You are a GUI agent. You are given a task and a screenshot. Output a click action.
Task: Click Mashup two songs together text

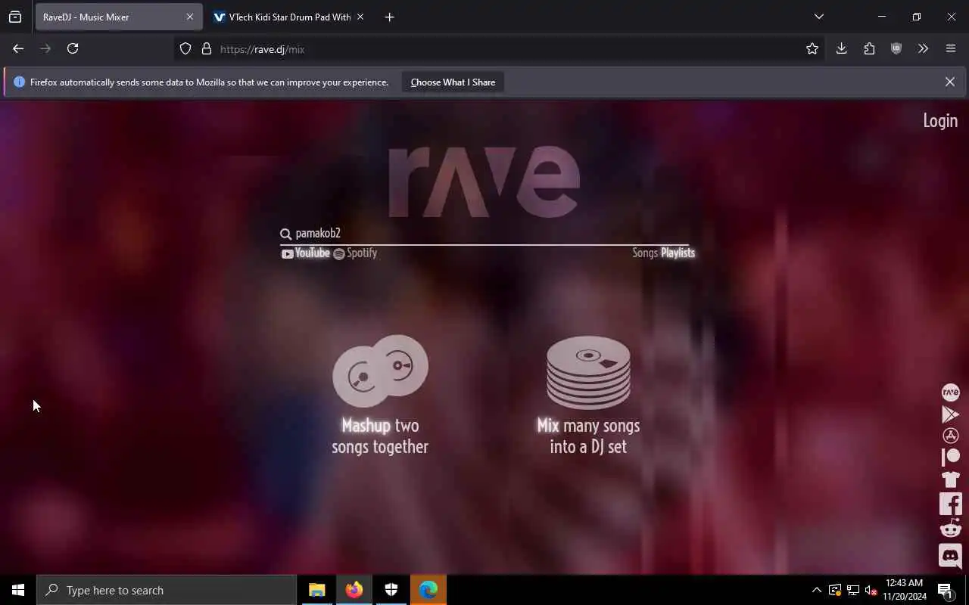(x=380, y=436)
